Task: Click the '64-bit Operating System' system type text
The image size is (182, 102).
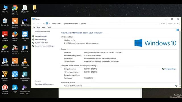Action: click(x=100, y=59)
